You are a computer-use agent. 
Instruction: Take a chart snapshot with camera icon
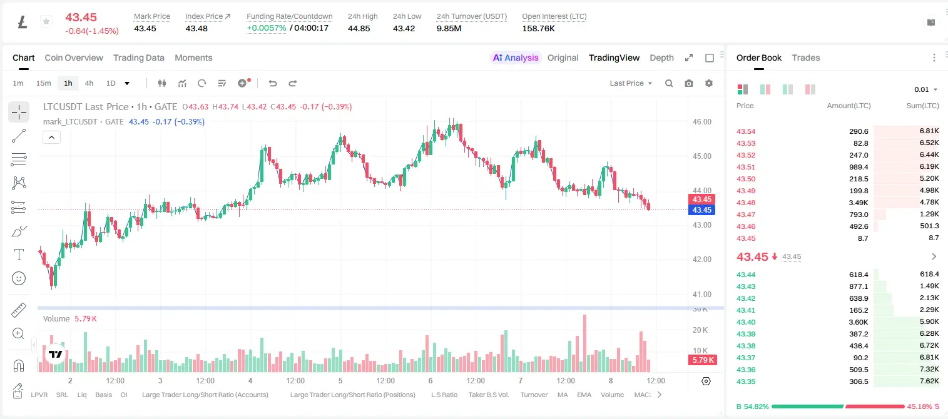click(x=689, y=83)
